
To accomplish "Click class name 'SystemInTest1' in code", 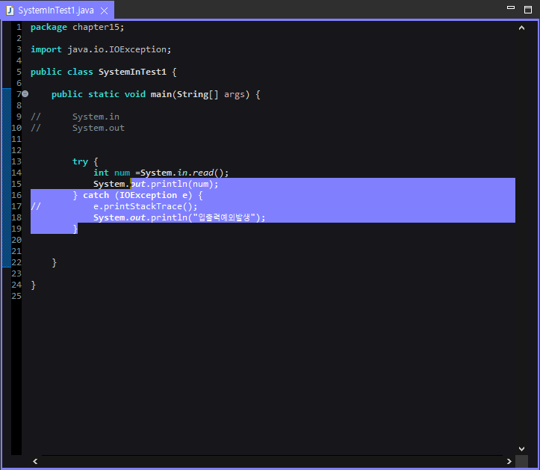I will coord(132,72).
